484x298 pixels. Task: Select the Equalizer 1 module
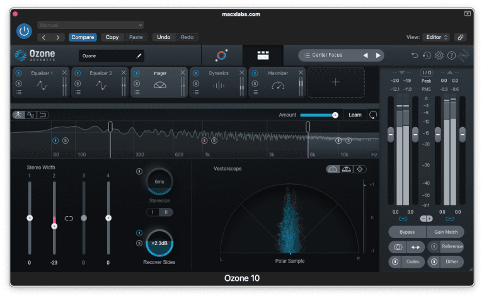coord(42,83)
